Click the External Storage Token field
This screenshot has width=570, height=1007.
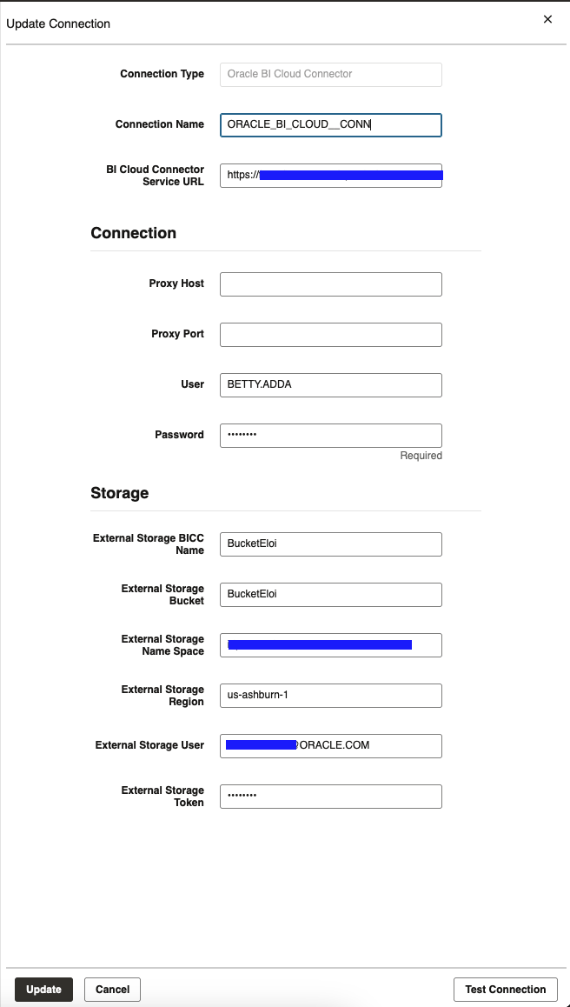click(330, 796)
